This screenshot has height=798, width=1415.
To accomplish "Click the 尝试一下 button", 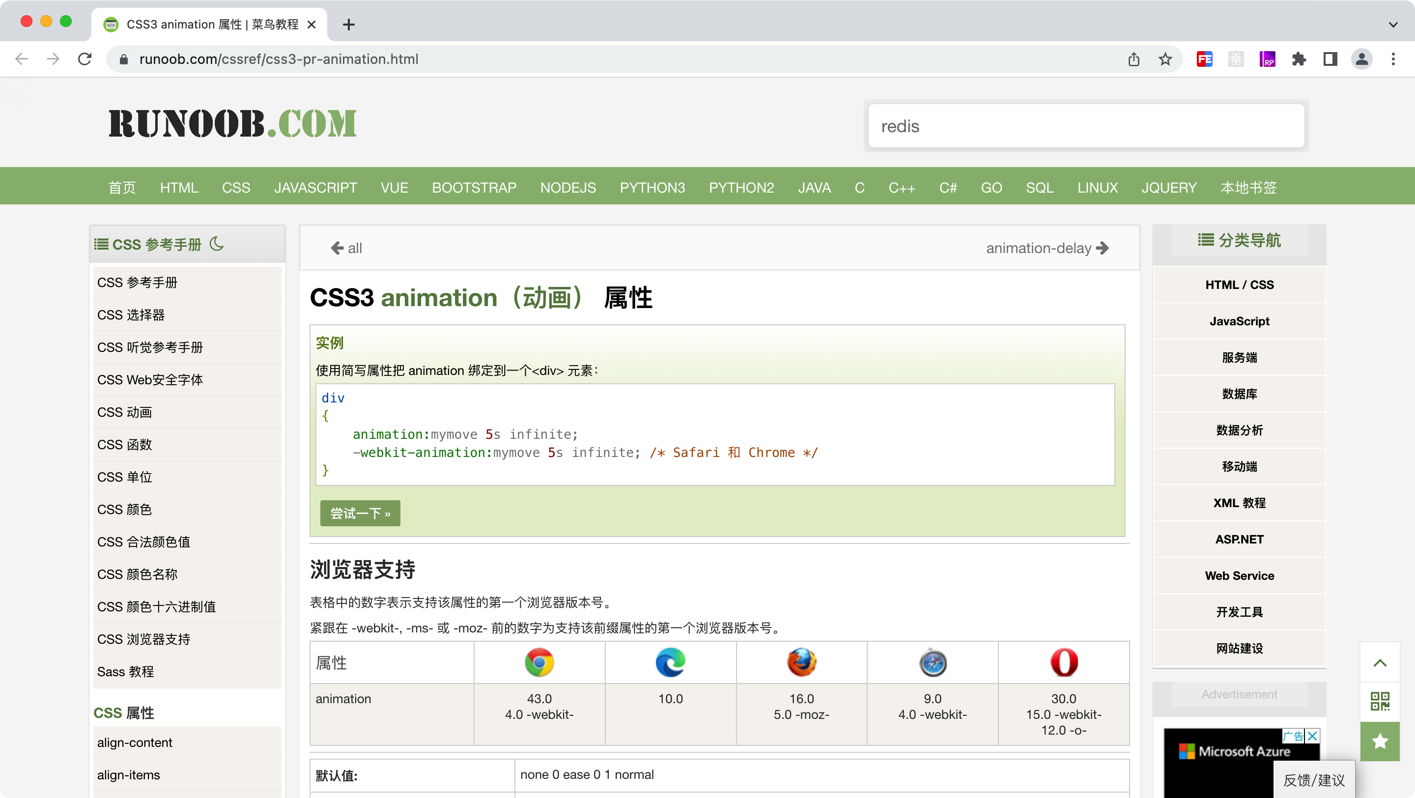I will (360, 513).
